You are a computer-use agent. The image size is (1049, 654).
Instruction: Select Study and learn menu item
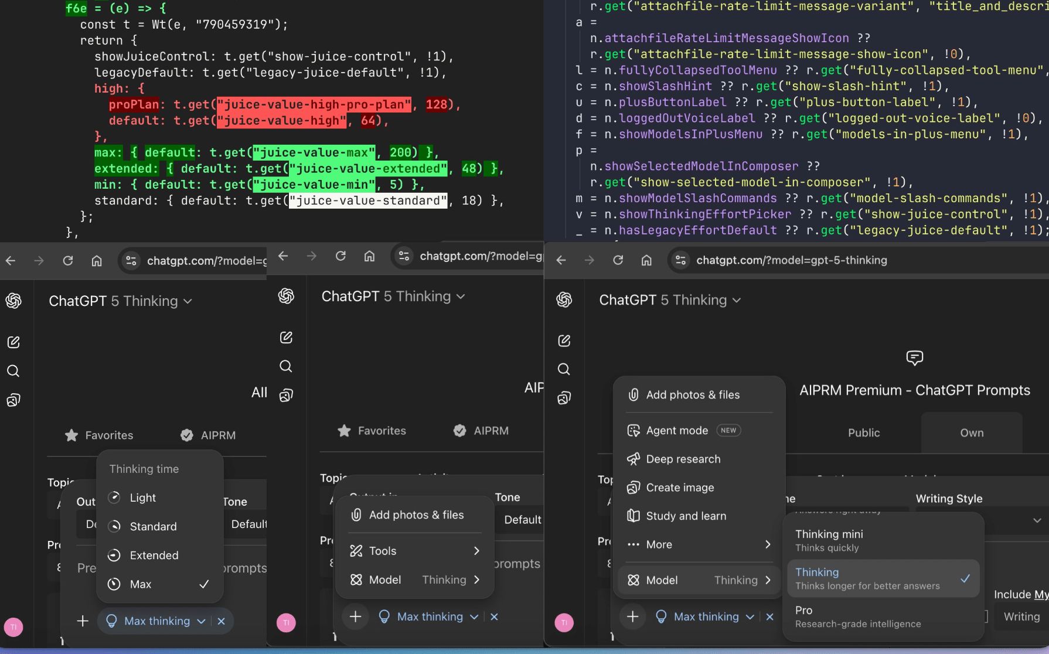699,516
